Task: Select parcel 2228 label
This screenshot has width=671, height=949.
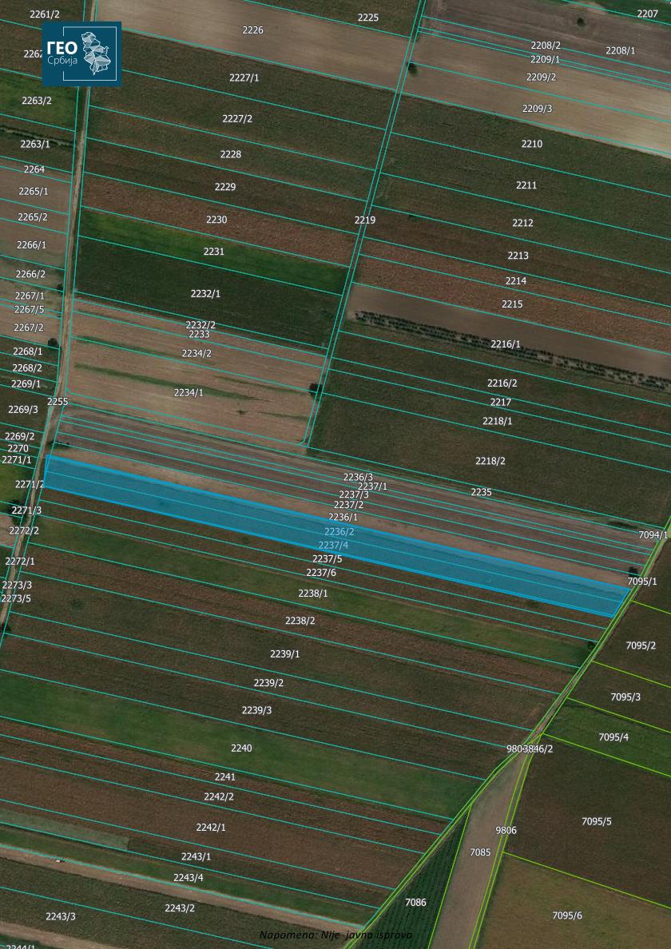Action: point(231,153)
